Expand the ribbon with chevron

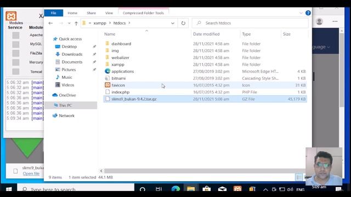(301, 13)
